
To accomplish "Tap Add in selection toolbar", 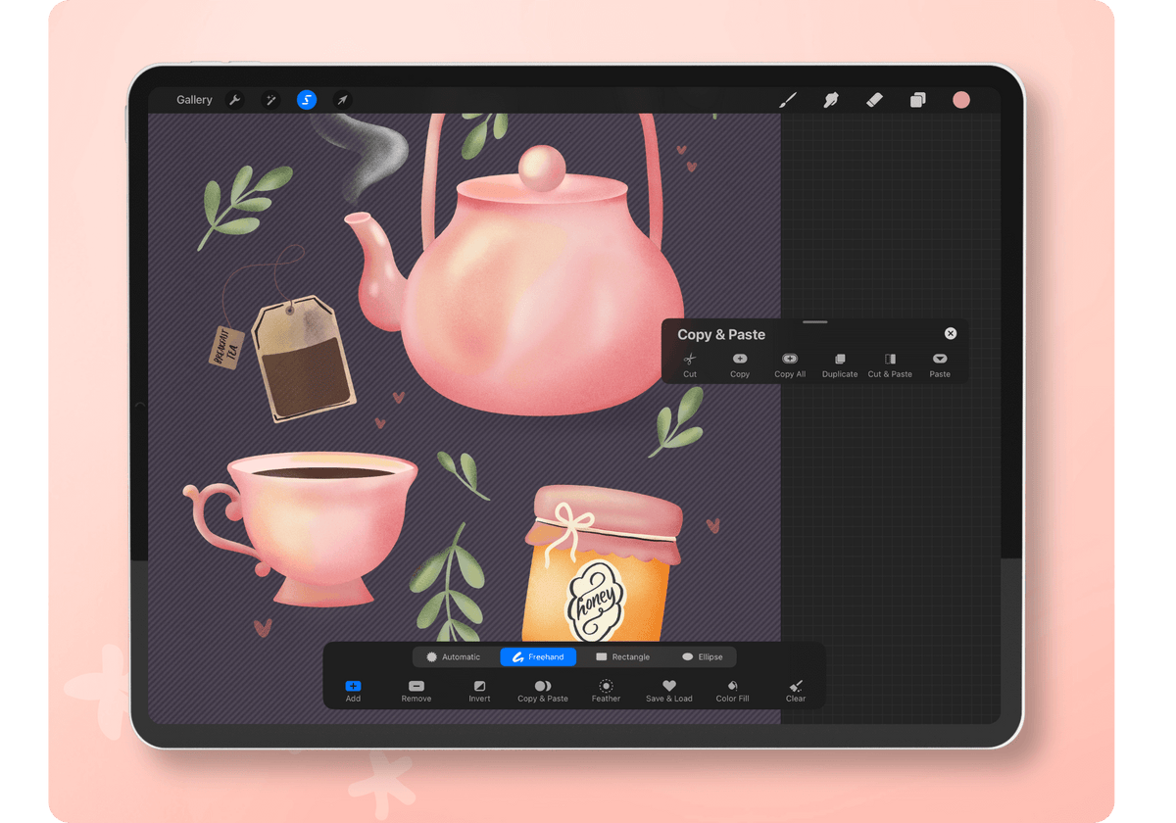I will [x=353, y=692].
